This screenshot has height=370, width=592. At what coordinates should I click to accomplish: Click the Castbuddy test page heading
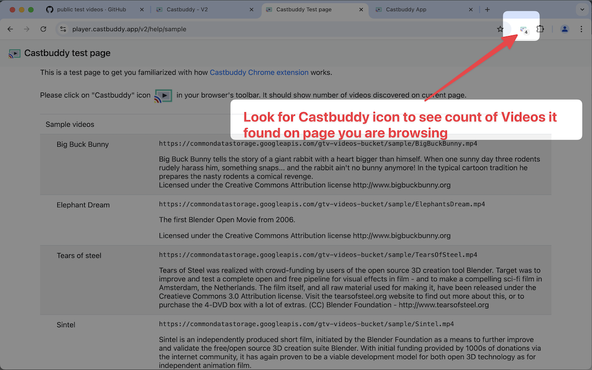(68, 53)
